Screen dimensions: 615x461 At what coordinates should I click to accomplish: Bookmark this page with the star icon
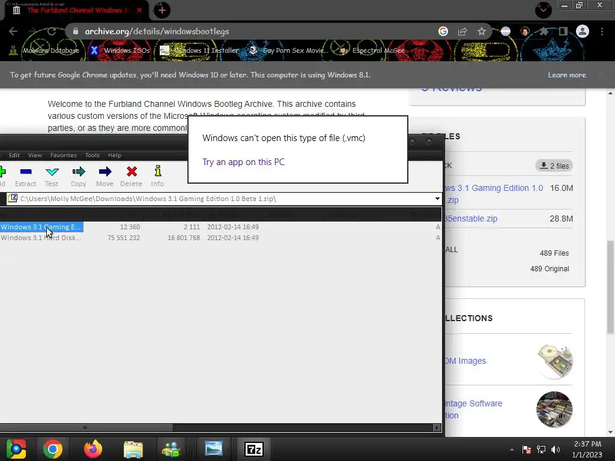point(482,31)
